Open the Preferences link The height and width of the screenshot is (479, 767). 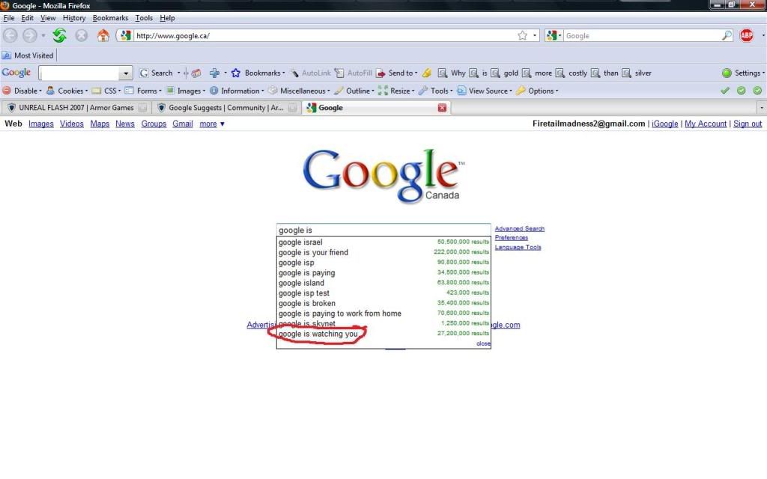click(x=511, y=237)
